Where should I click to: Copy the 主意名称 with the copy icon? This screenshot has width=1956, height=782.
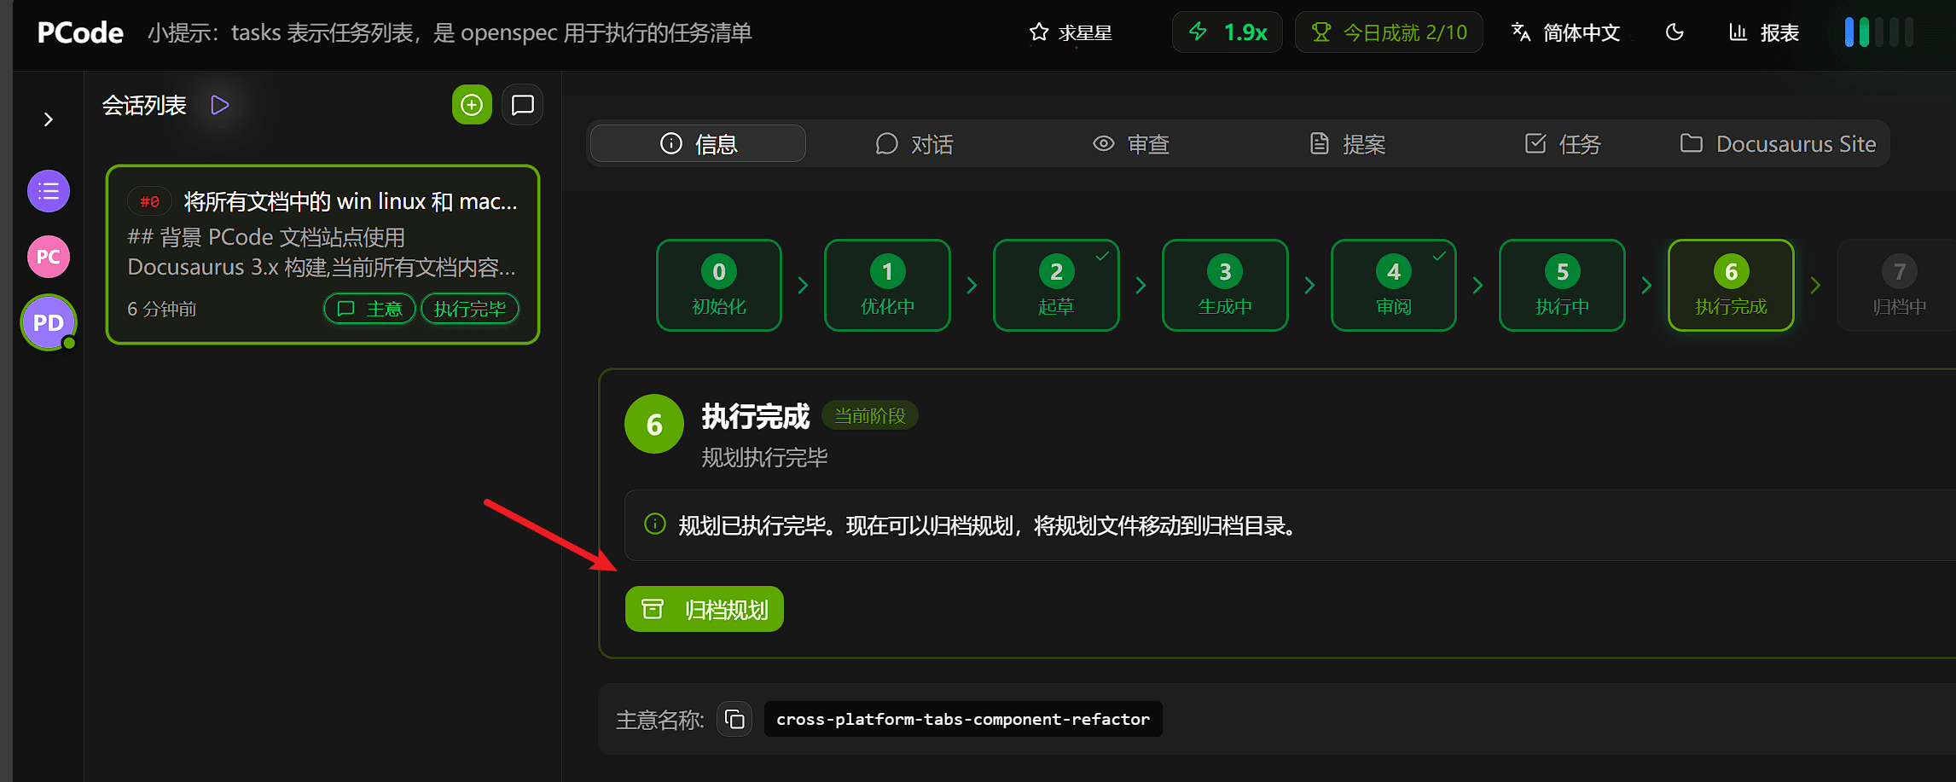734,719
